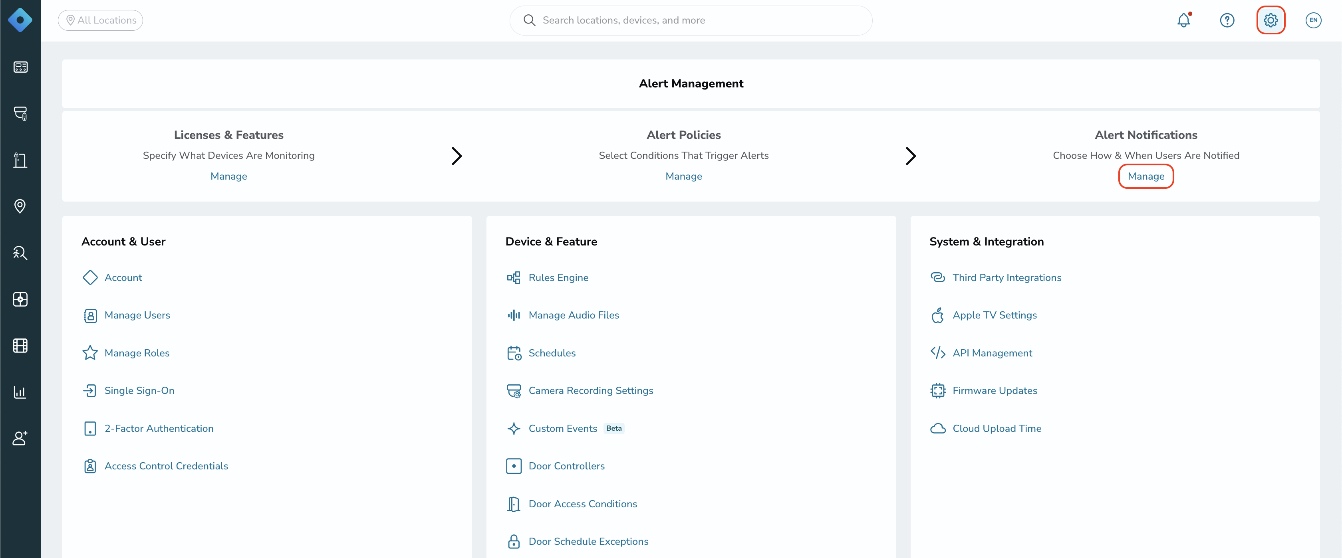Open the bar chart analytics sidebar icon
The width and height of the screenshot is (1342, 558).
coord(20,392)
